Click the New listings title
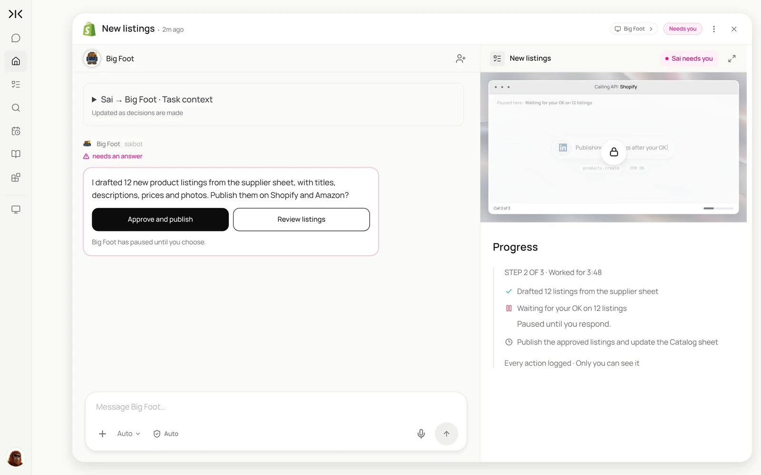Screen dimensions: 761x475 click(x=128, y=28)
